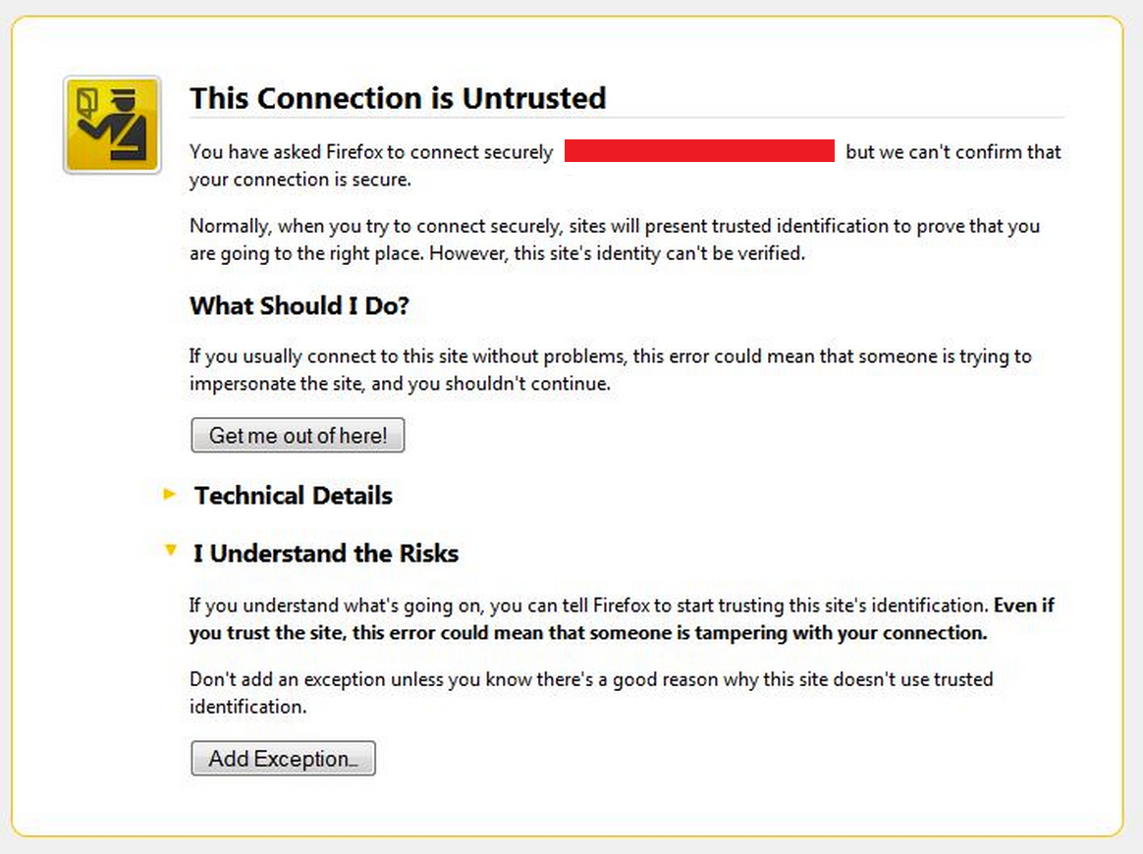Image resolution: width=1143 pixels, height=854 pixels.
Task: Click the I Understand the Risks heading
Action: (326, 554)
